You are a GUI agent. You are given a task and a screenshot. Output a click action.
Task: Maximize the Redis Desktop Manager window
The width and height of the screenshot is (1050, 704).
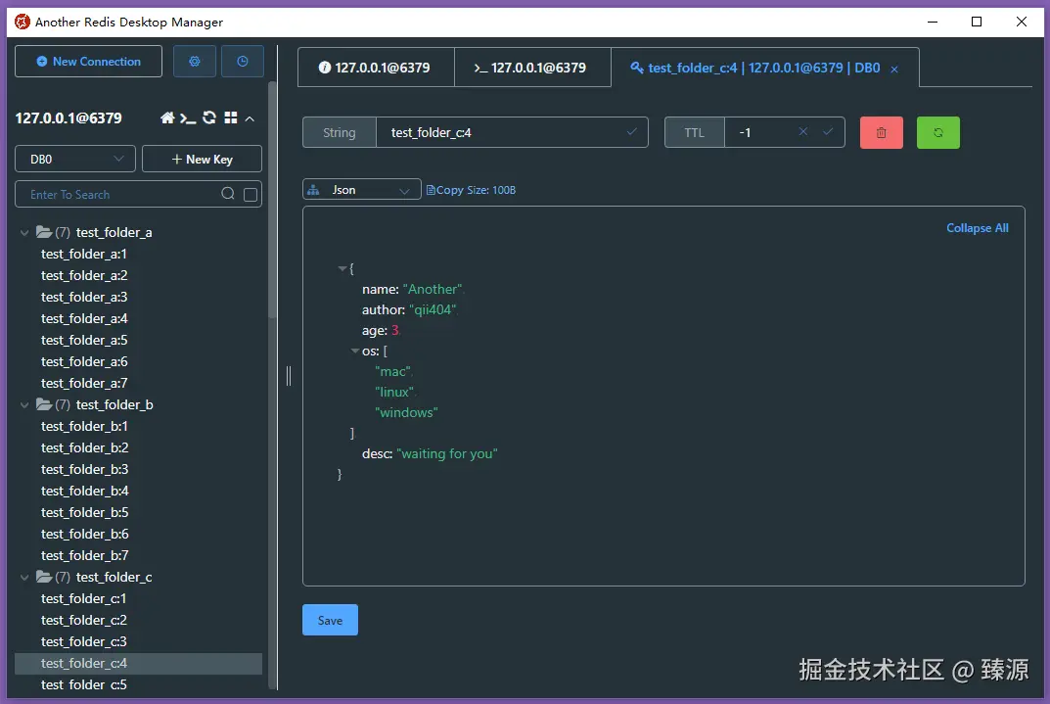(x=977, y=22)
